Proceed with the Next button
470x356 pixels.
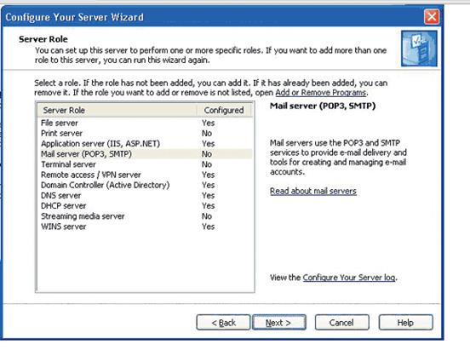point(279,323)
